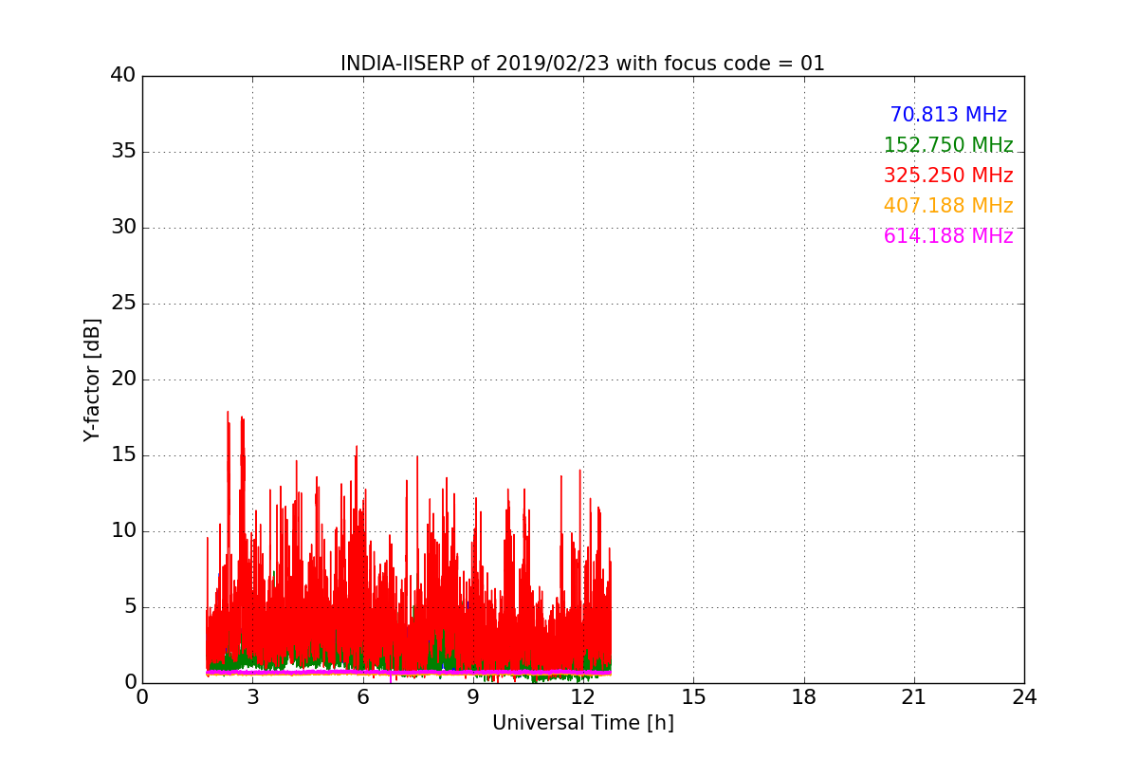Image resolution: width=1138 pixels, height=759 pixels.
Task: Click the x-axis tick label 21
Action: (914, 697)
